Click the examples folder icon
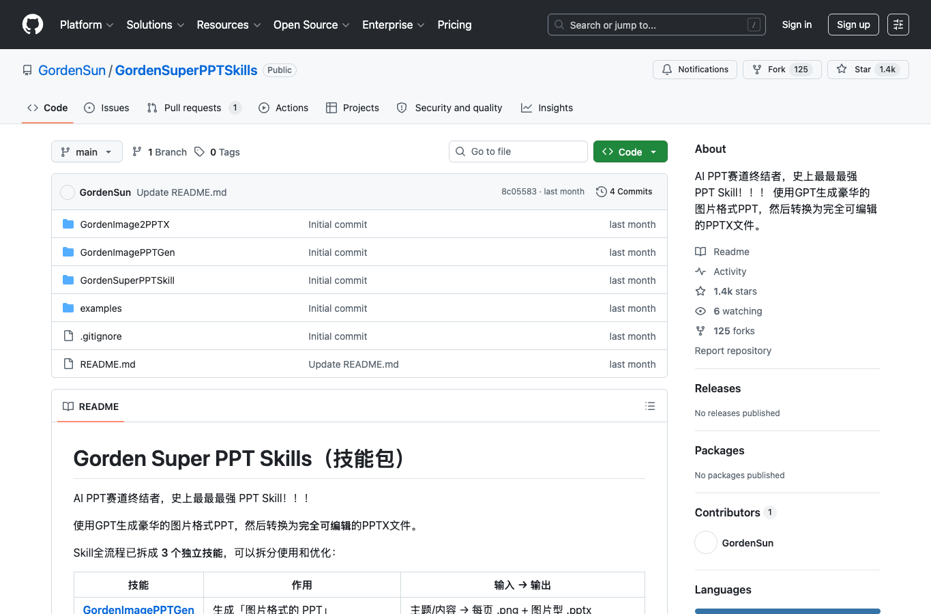Viewport: 931px width, 614px height. coord(68,308)
